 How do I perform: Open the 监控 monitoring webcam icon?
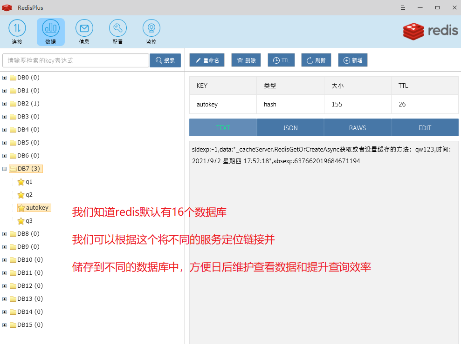(151, 32)
